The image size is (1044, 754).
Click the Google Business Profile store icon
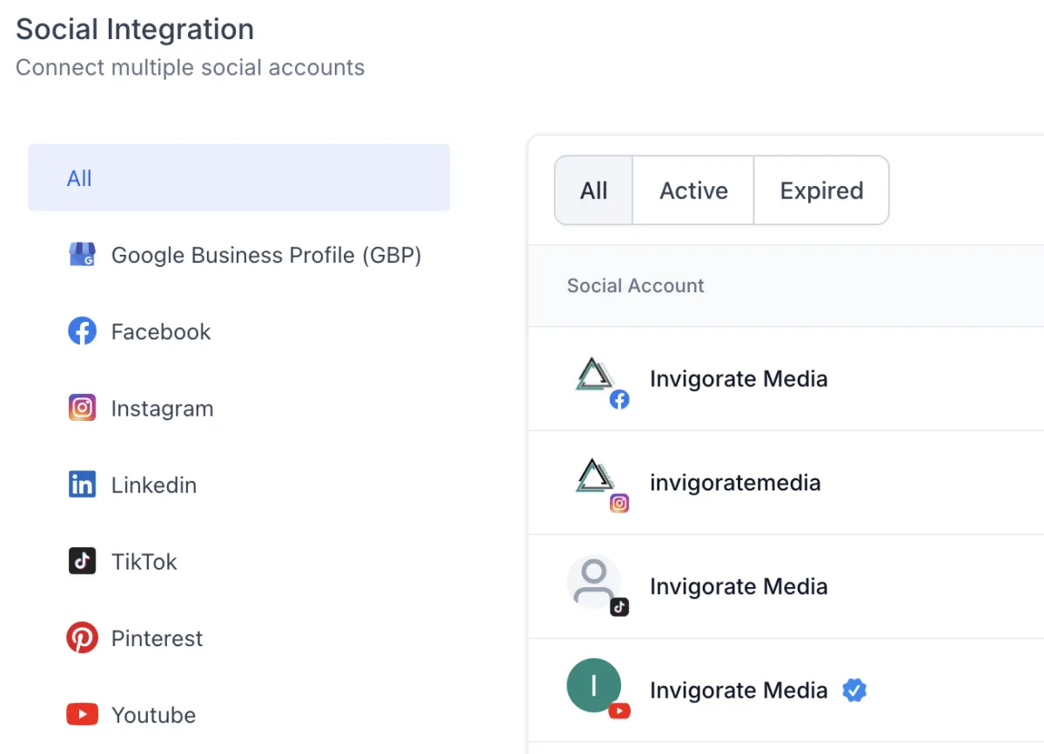pyautogui.click(x=82, y=255)
